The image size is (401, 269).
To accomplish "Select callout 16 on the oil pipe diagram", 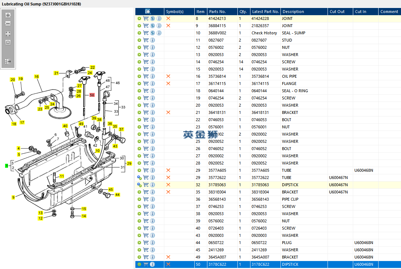I will 37,77.
